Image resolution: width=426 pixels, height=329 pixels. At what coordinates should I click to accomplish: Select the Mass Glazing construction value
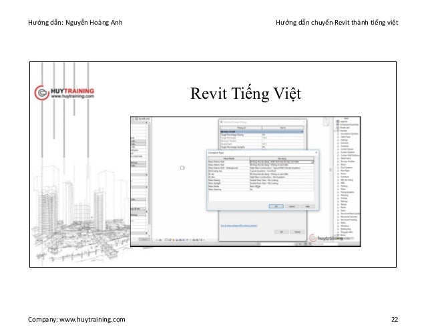(282, 180)
